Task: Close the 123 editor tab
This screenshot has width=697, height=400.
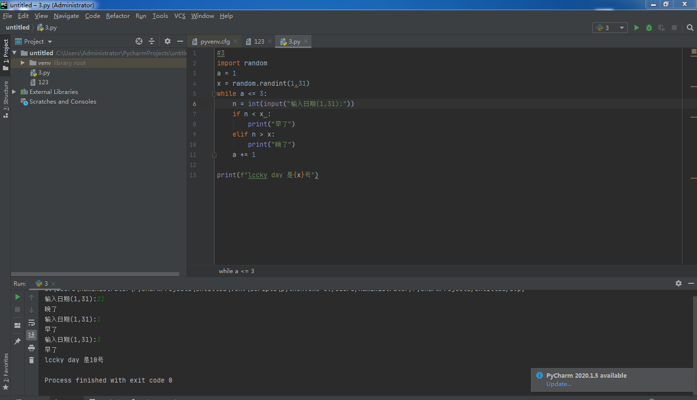Action: coord(270,42)
